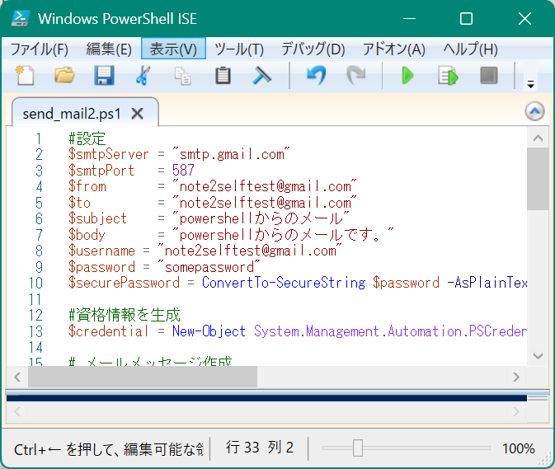Viewport: 555px width, 469px height.
Task: Open the デバッグ(D) menu
Action: point(313,49)
